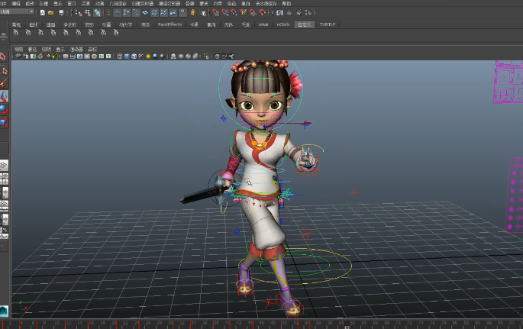Expand the 面板 panels menu in viewport

click(92, 49)
